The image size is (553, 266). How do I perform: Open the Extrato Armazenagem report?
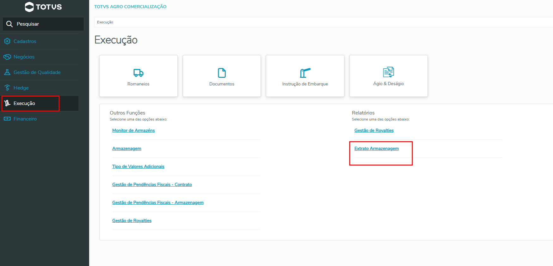[x=377, y=148]
